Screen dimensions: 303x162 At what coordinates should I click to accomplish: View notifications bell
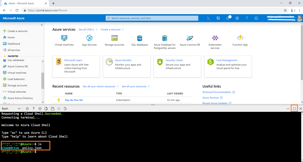228,18
